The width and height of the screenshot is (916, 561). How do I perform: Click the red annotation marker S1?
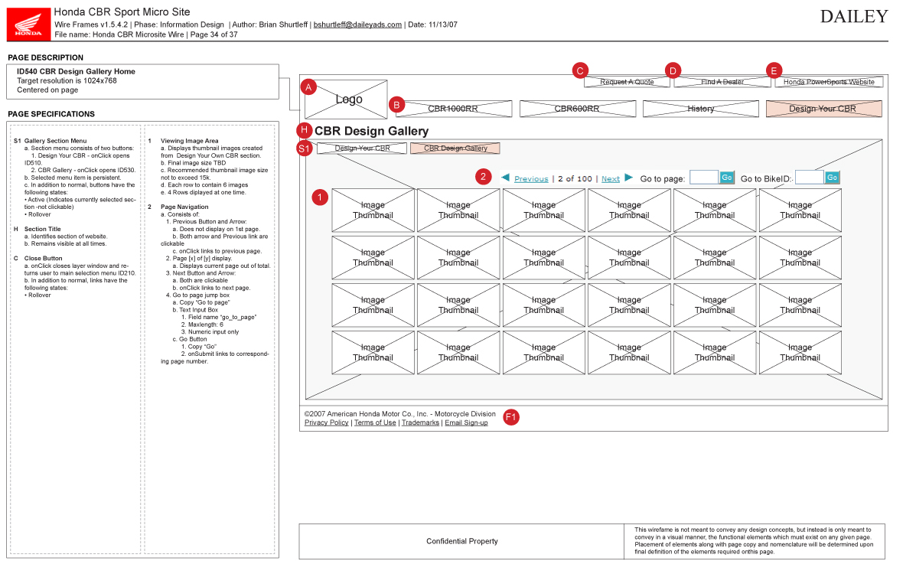[x=304, y=148]
